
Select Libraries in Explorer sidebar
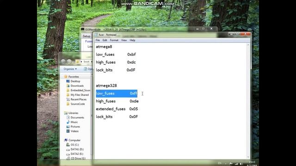[73, 113]
